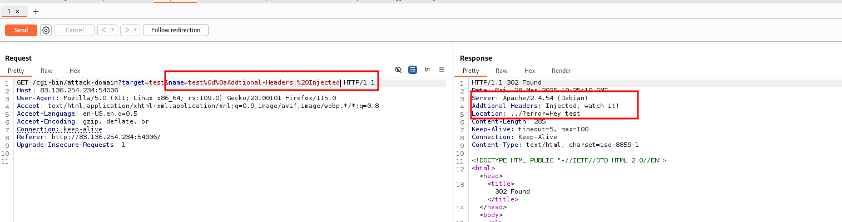The height and width of the screenshot is (222, 842).
Task: Click the opening html tag in response
Action: (x=483, y=168)
